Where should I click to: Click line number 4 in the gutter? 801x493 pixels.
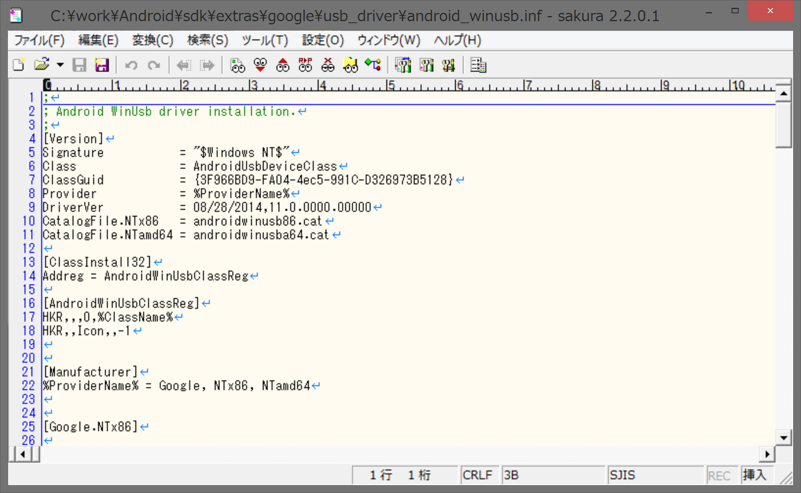click(x=32, y=139)
